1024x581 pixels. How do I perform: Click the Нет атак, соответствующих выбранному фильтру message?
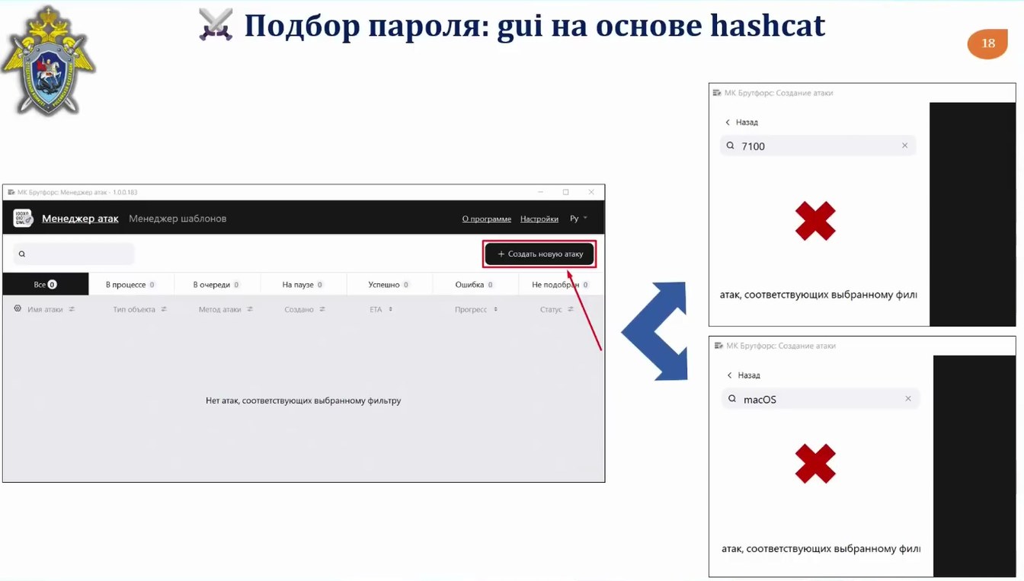point(303,400)
